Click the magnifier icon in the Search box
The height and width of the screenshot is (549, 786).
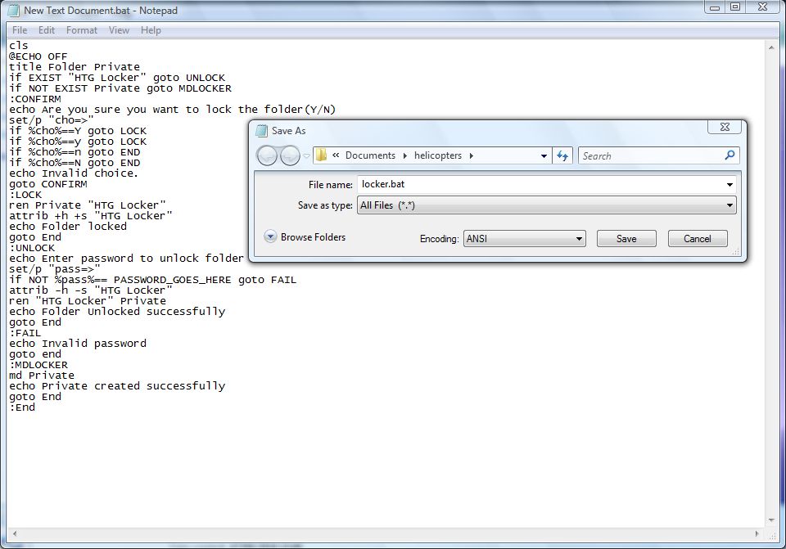pyautogui.click(x=730, y=155)
